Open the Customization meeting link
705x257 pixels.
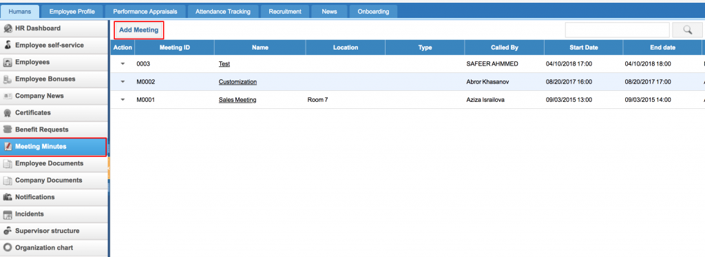click(x=238, y=82)
